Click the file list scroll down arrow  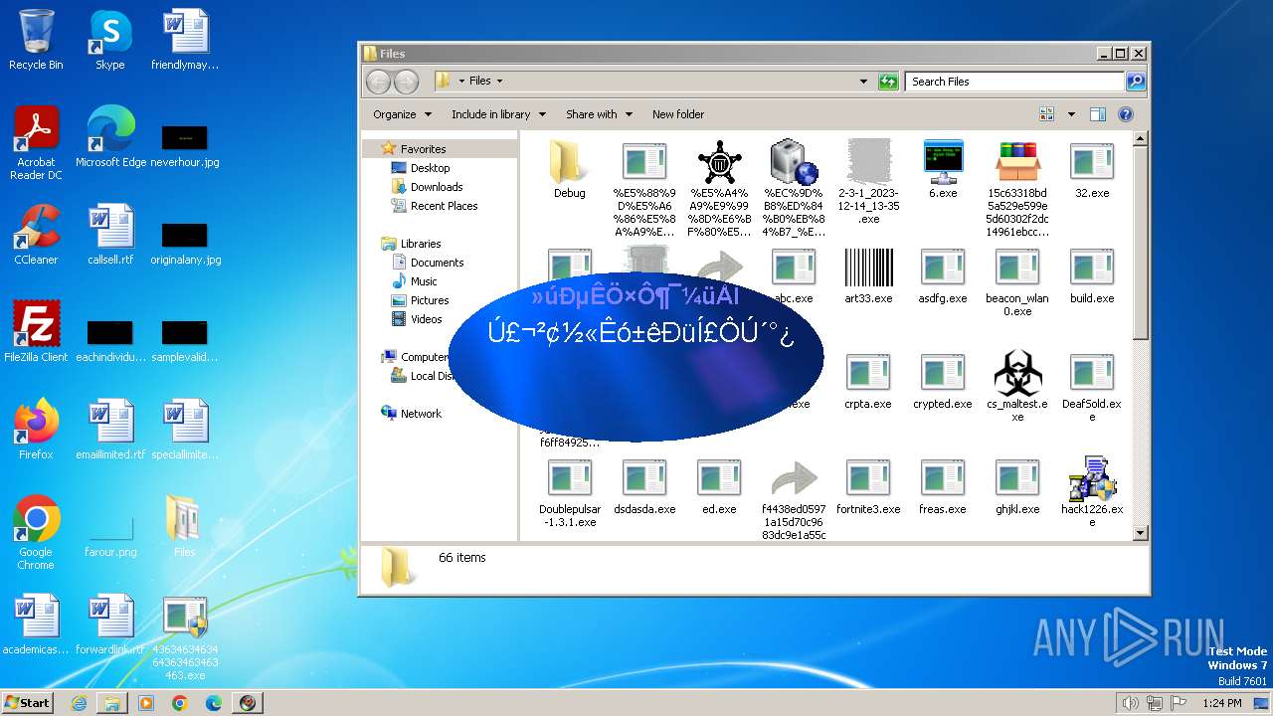pyautogui.click(x=1141, y=533)
